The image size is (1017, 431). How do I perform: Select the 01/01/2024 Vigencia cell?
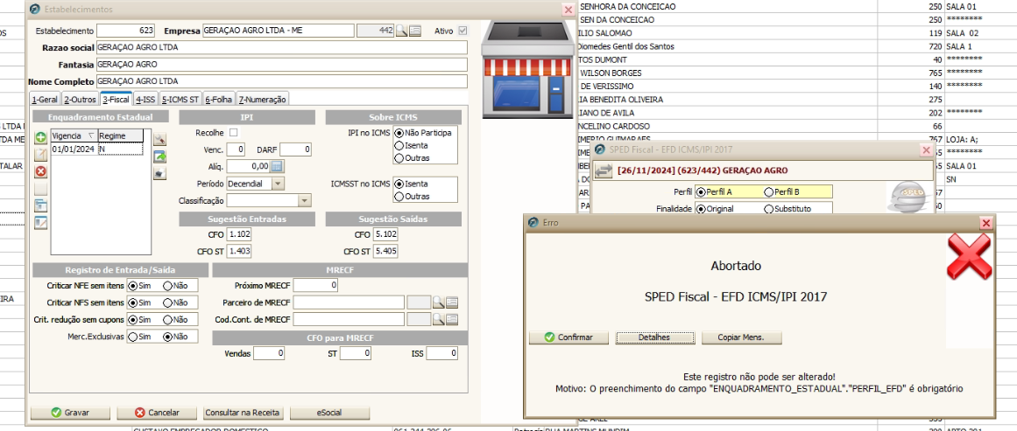point(74,149)
